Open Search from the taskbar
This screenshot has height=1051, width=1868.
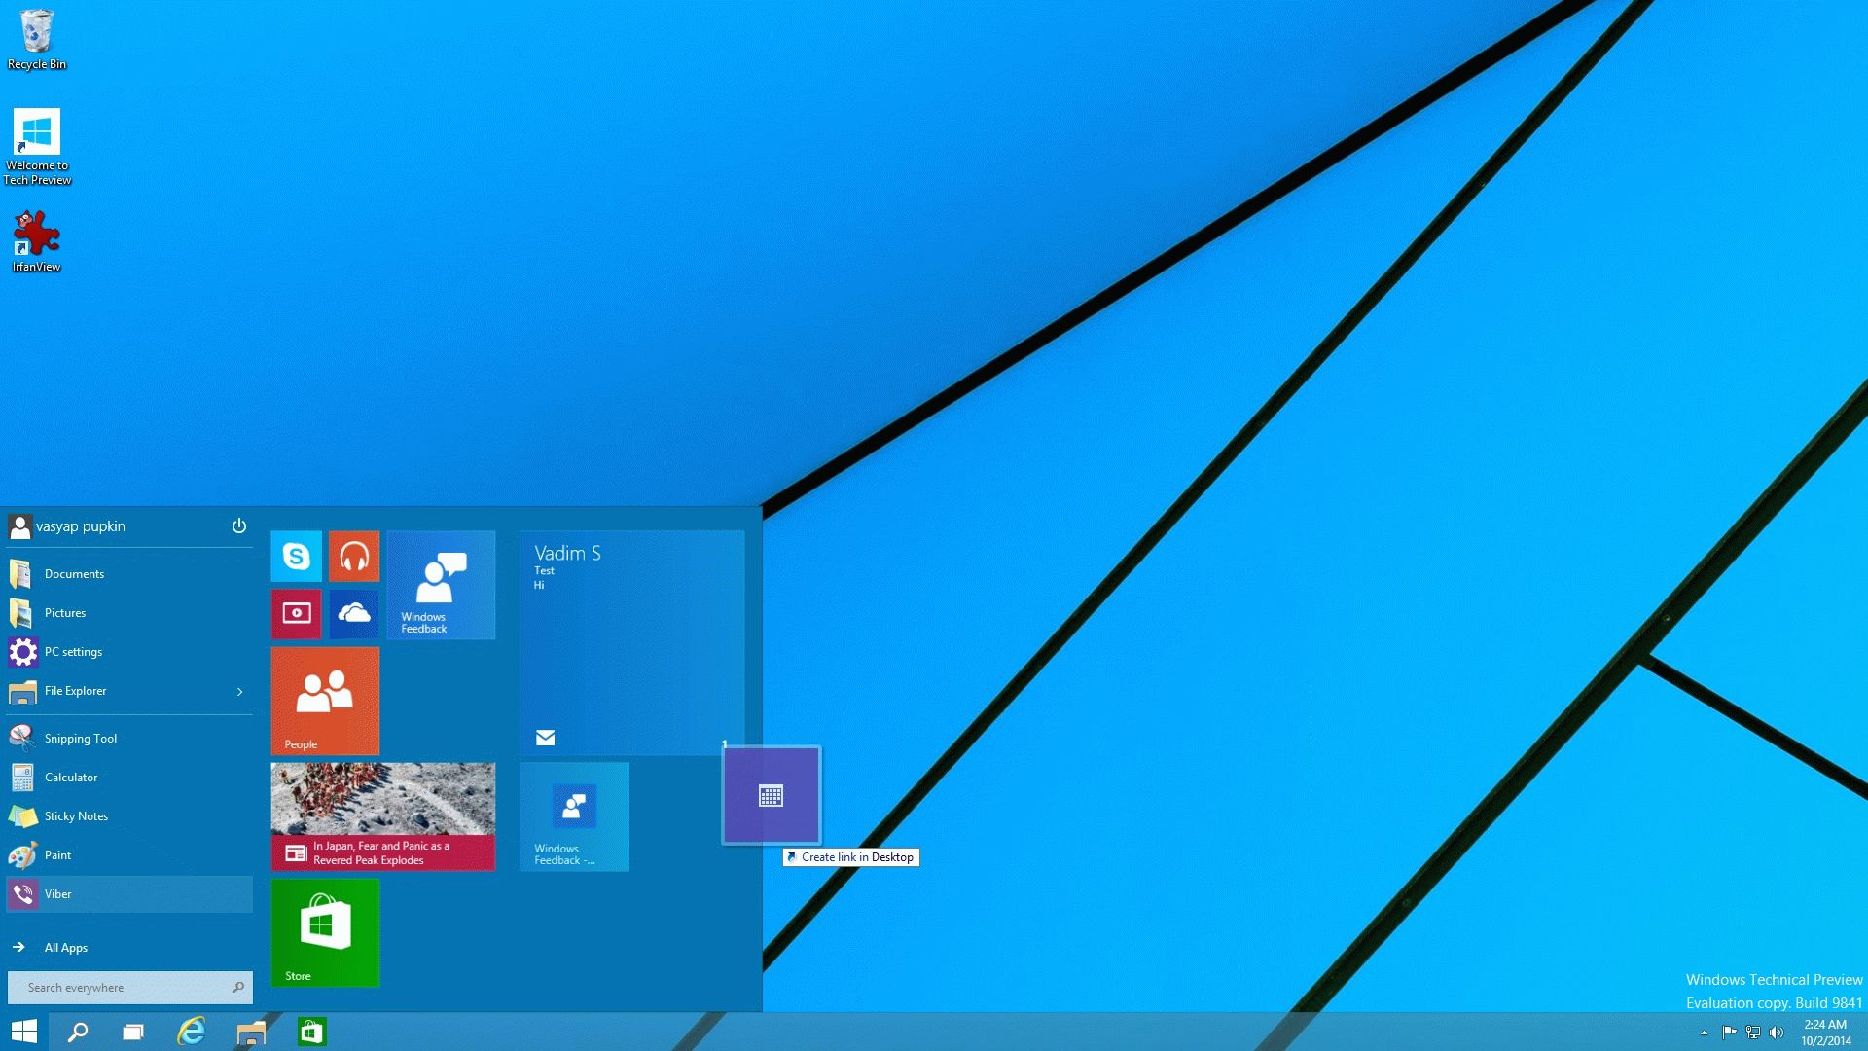78,1032
